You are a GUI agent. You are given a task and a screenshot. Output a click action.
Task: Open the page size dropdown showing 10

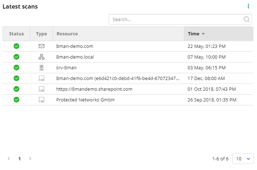[x=243, y=159]
